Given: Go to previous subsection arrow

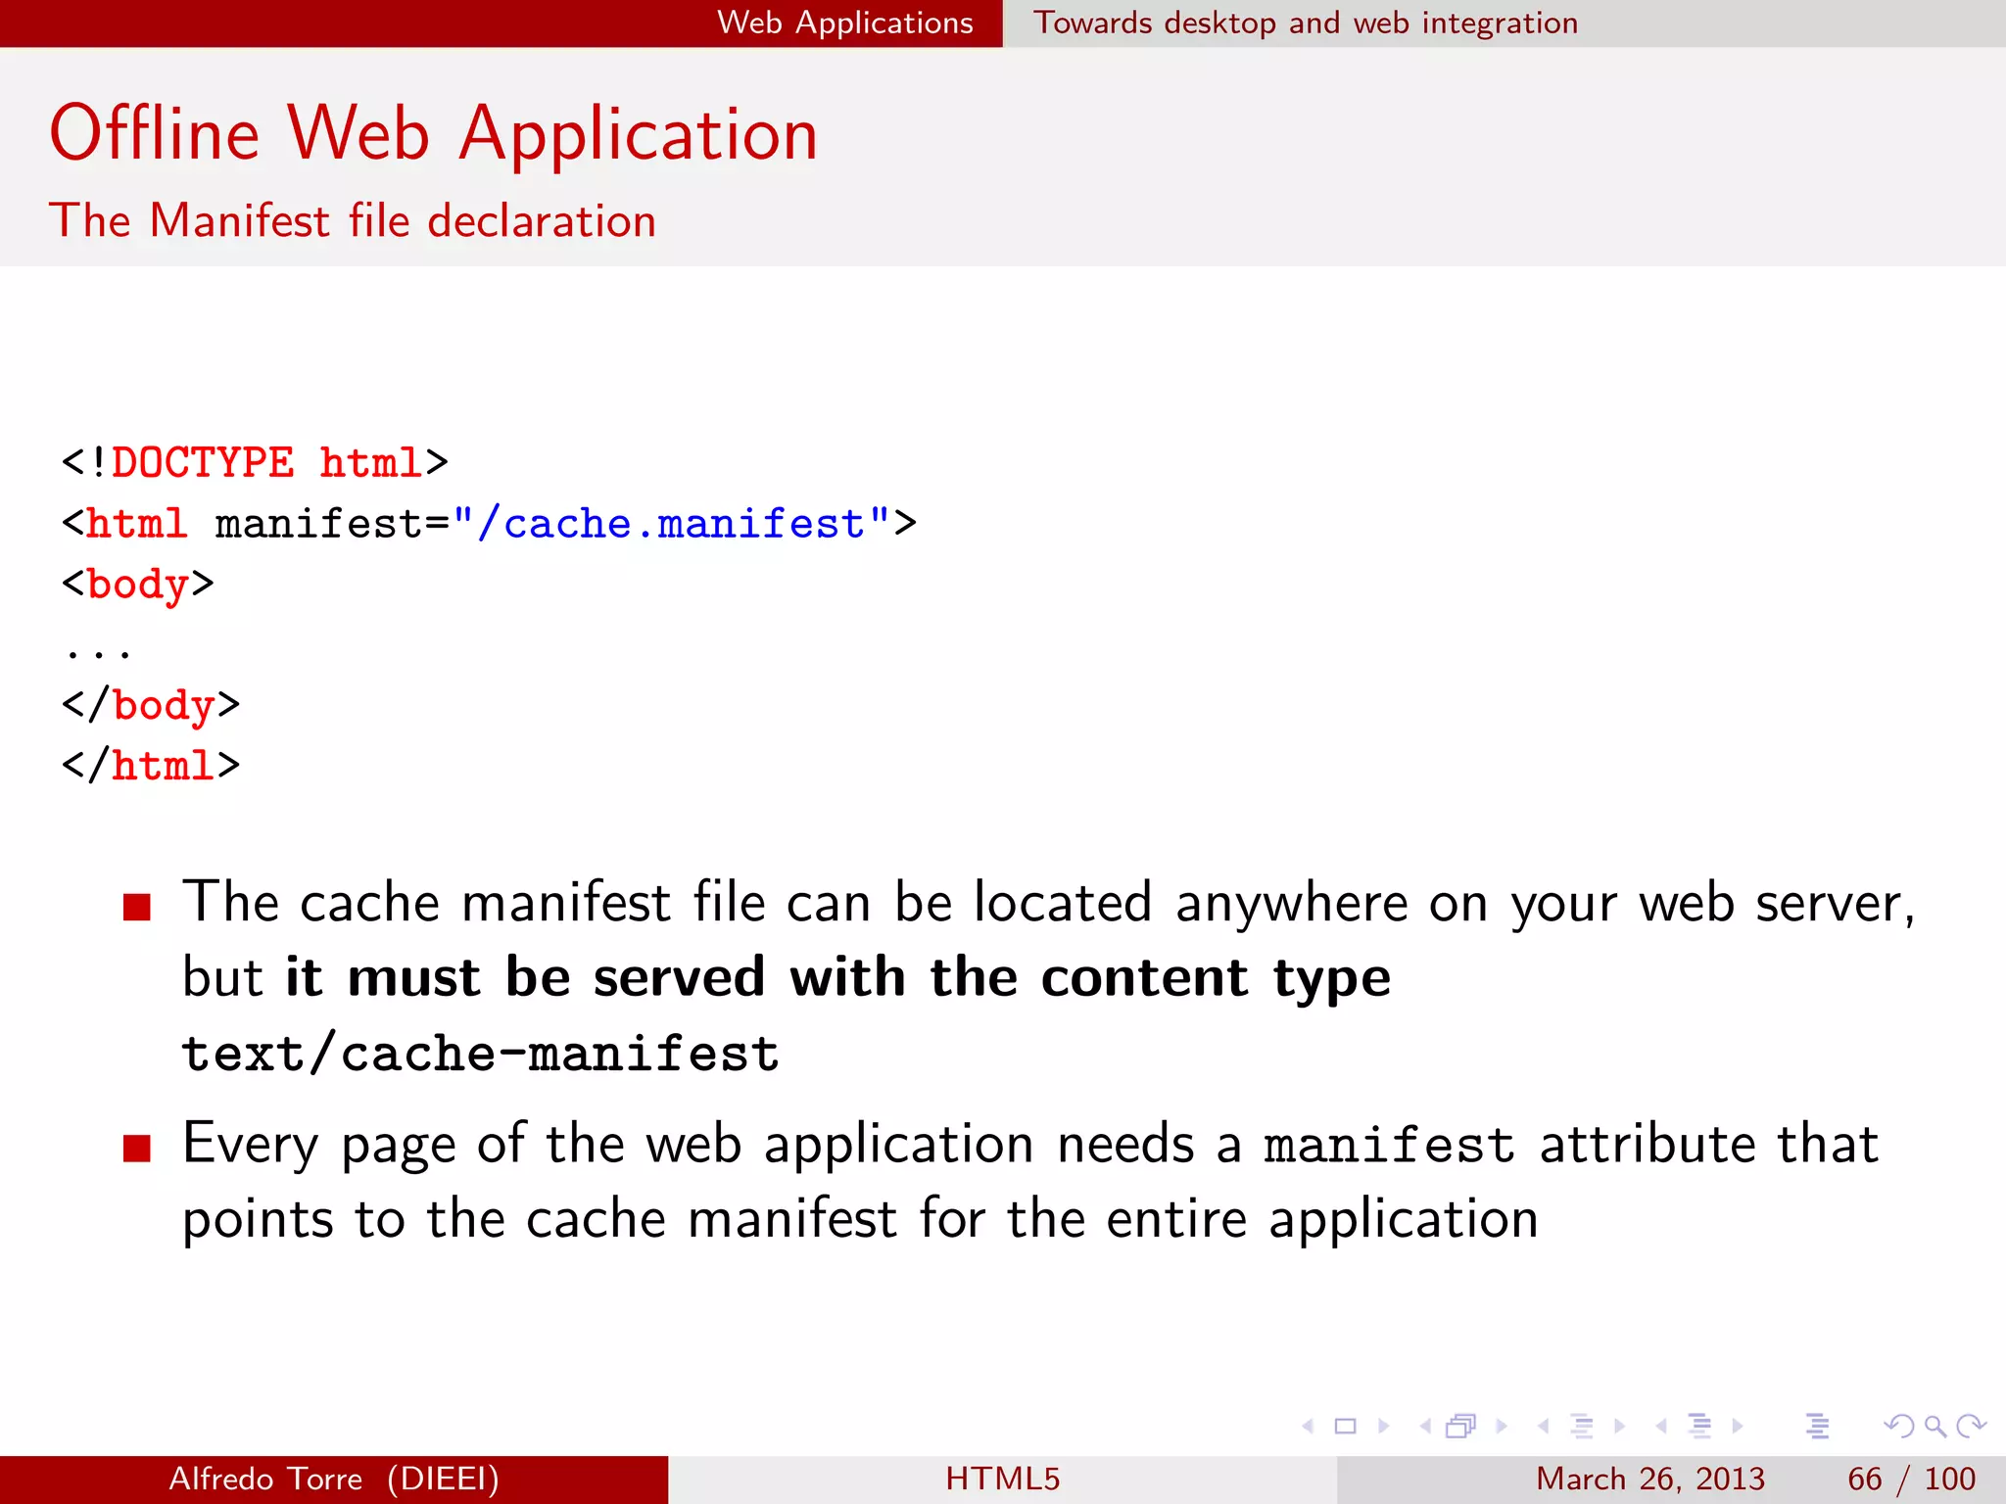Looking at the screenshot, I should tap(1544, 1427).
